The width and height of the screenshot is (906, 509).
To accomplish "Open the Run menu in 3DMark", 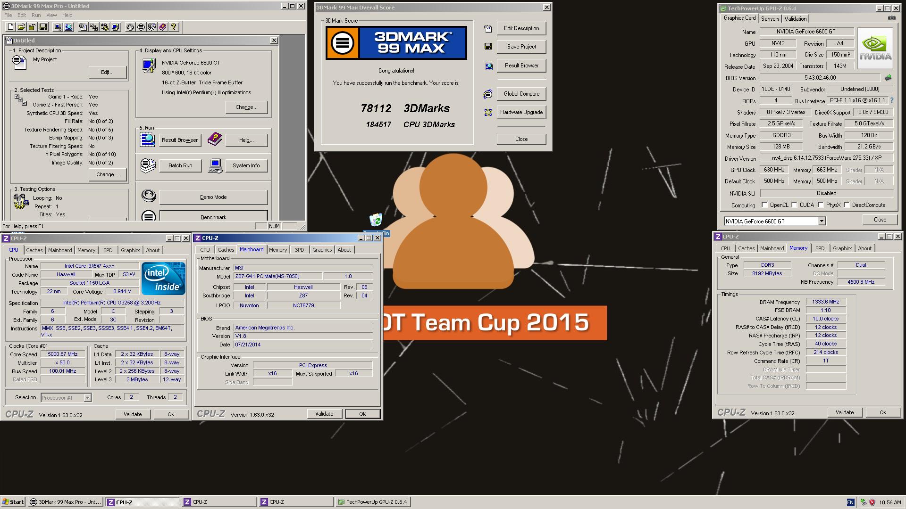I will click(36, 15).
